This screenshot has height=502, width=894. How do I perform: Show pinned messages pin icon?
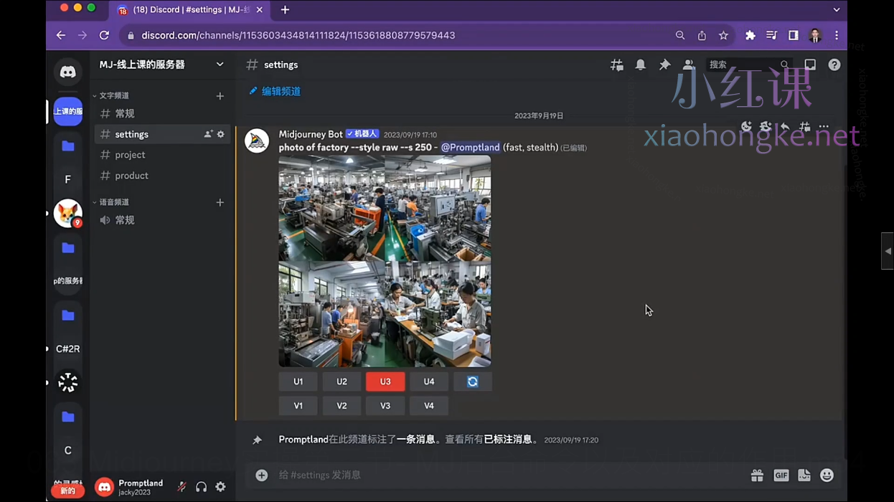[x=664, y=65]
